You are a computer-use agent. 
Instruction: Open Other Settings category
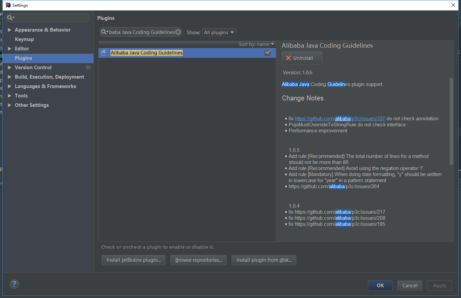[32, 105]
